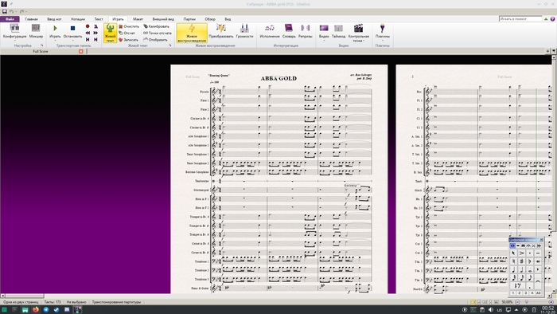Switch to the Обзор ribbon tab

210,19
